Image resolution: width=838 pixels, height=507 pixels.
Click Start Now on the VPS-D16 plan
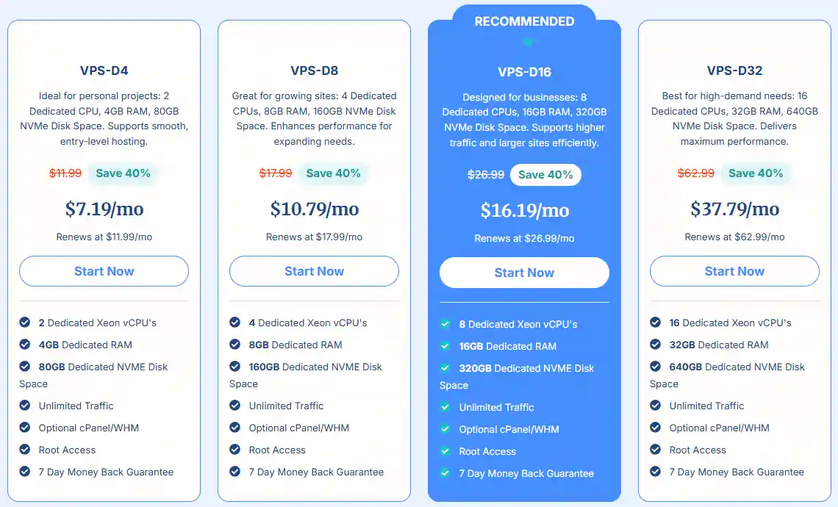[x=524, y=272]
